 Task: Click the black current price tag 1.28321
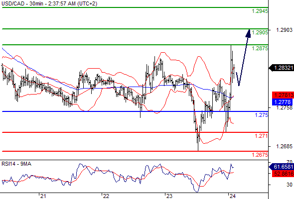[282, 68]
